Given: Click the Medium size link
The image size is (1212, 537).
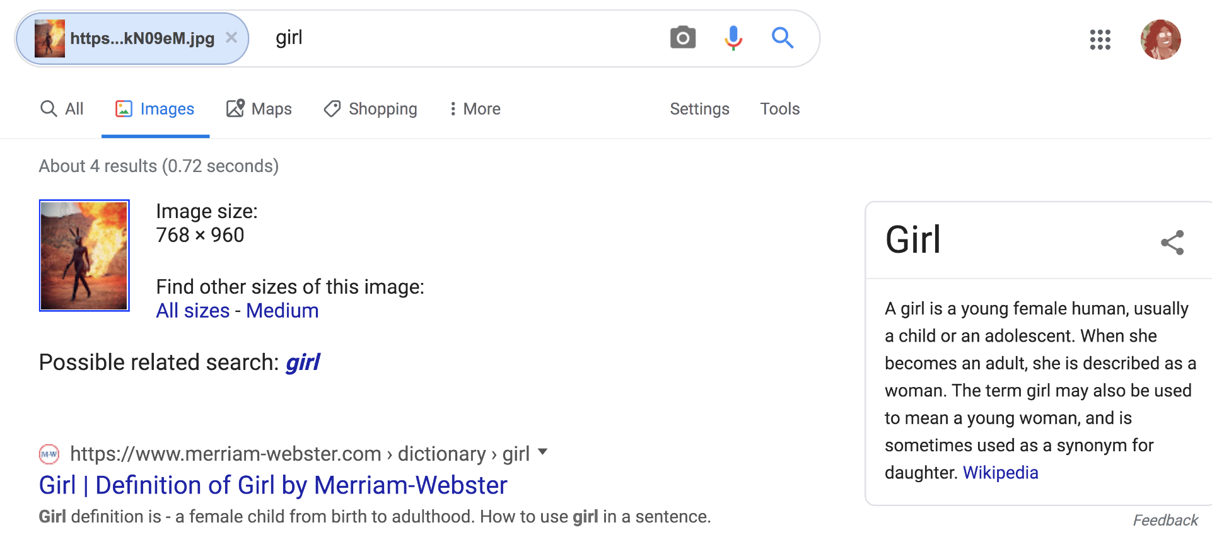Looking at the screenshot, I should coord(282,311).
